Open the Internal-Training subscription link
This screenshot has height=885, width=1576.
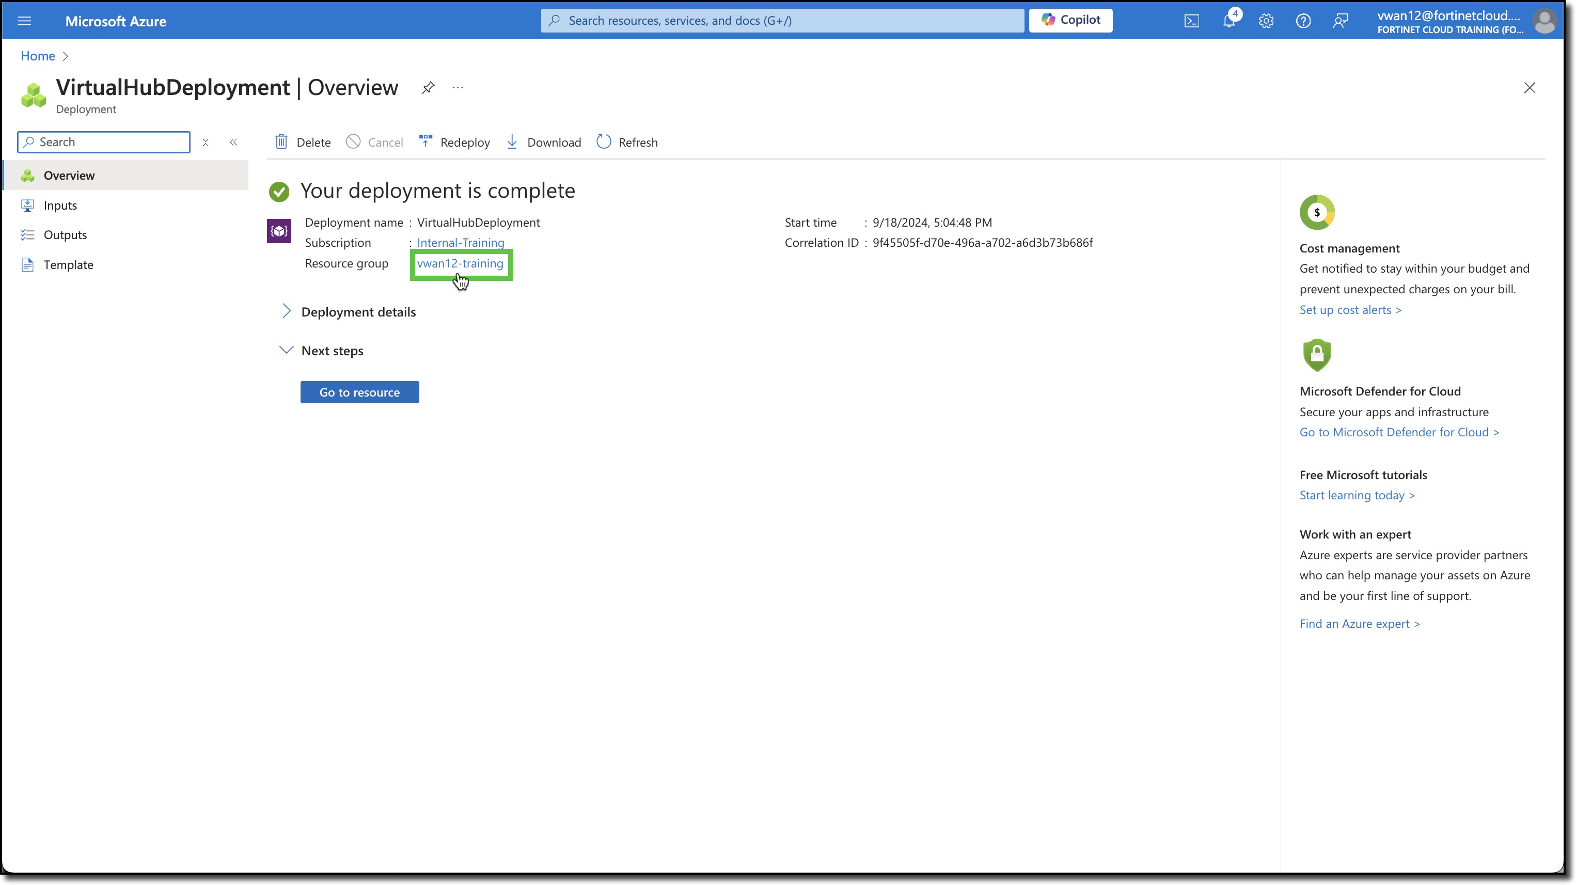click(x=461, y=243)
